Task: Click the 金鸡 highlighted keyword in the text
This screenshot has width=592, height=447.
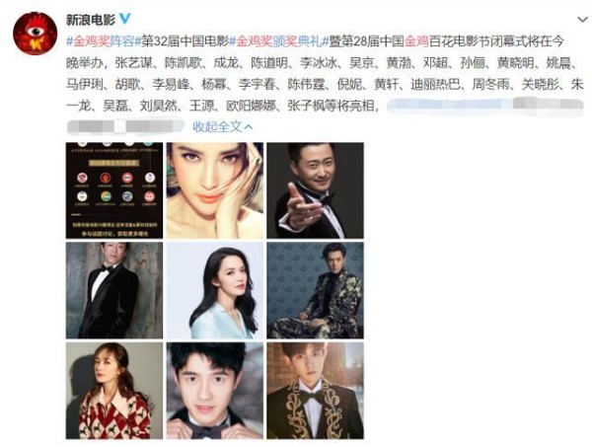Action: pos(416,41)
